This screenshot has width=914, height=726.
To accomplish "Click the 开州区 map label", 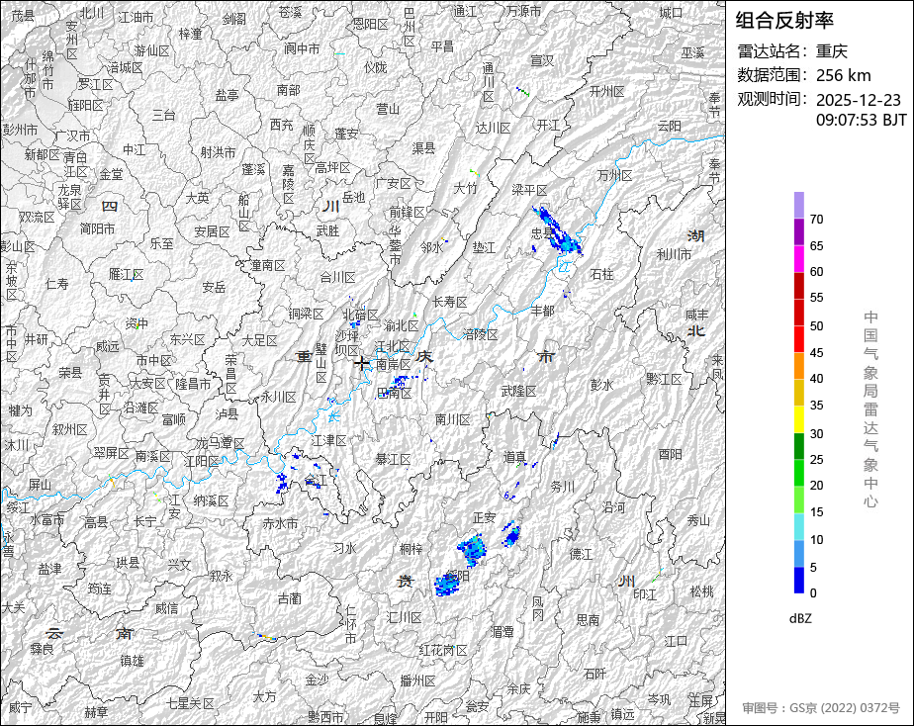I will [x=606, y=91].
